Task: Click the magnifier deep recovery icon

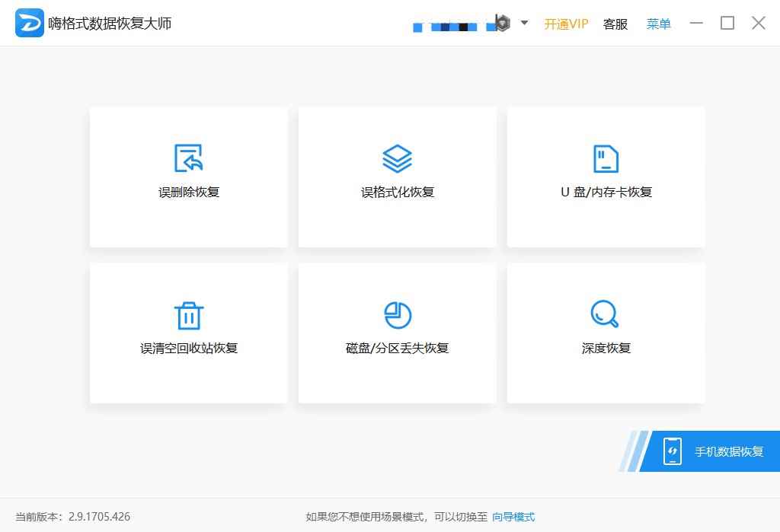Action: click(x=605, y=313)
